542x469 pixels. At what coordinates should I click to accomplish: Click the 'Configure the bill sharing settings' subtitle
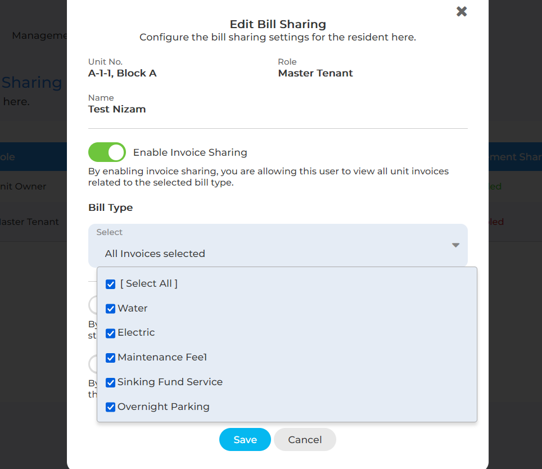coord(278,37)
